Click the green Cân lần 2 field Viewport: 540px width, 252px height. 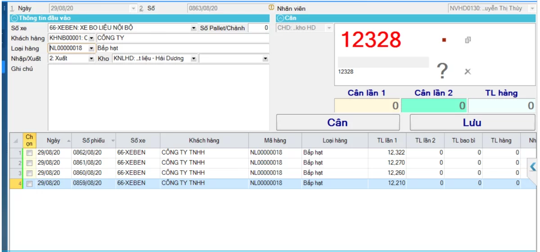point(433,106)
